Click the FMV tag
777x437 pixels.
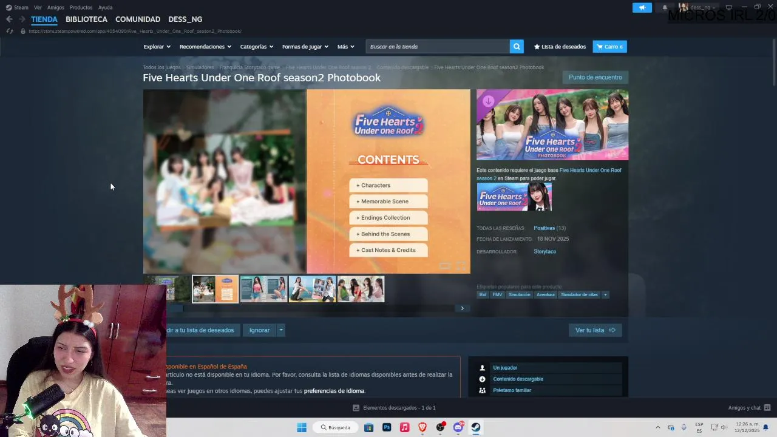(x=497, y=295)
